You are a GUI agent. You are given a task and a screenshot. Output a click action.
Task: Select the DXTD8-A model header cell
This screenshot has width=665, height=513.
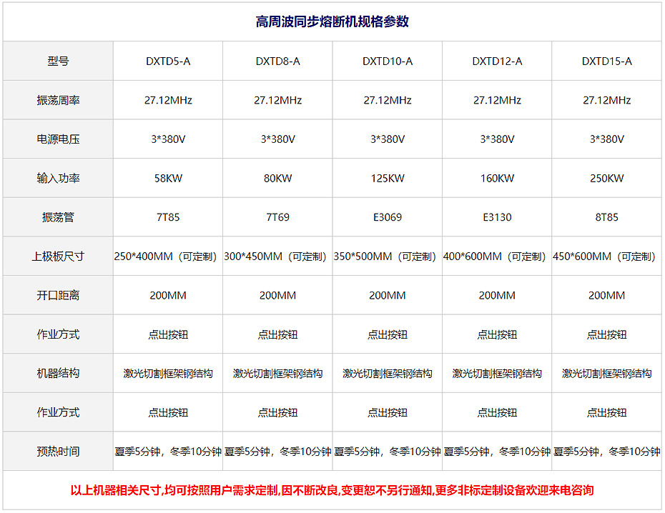277,61
